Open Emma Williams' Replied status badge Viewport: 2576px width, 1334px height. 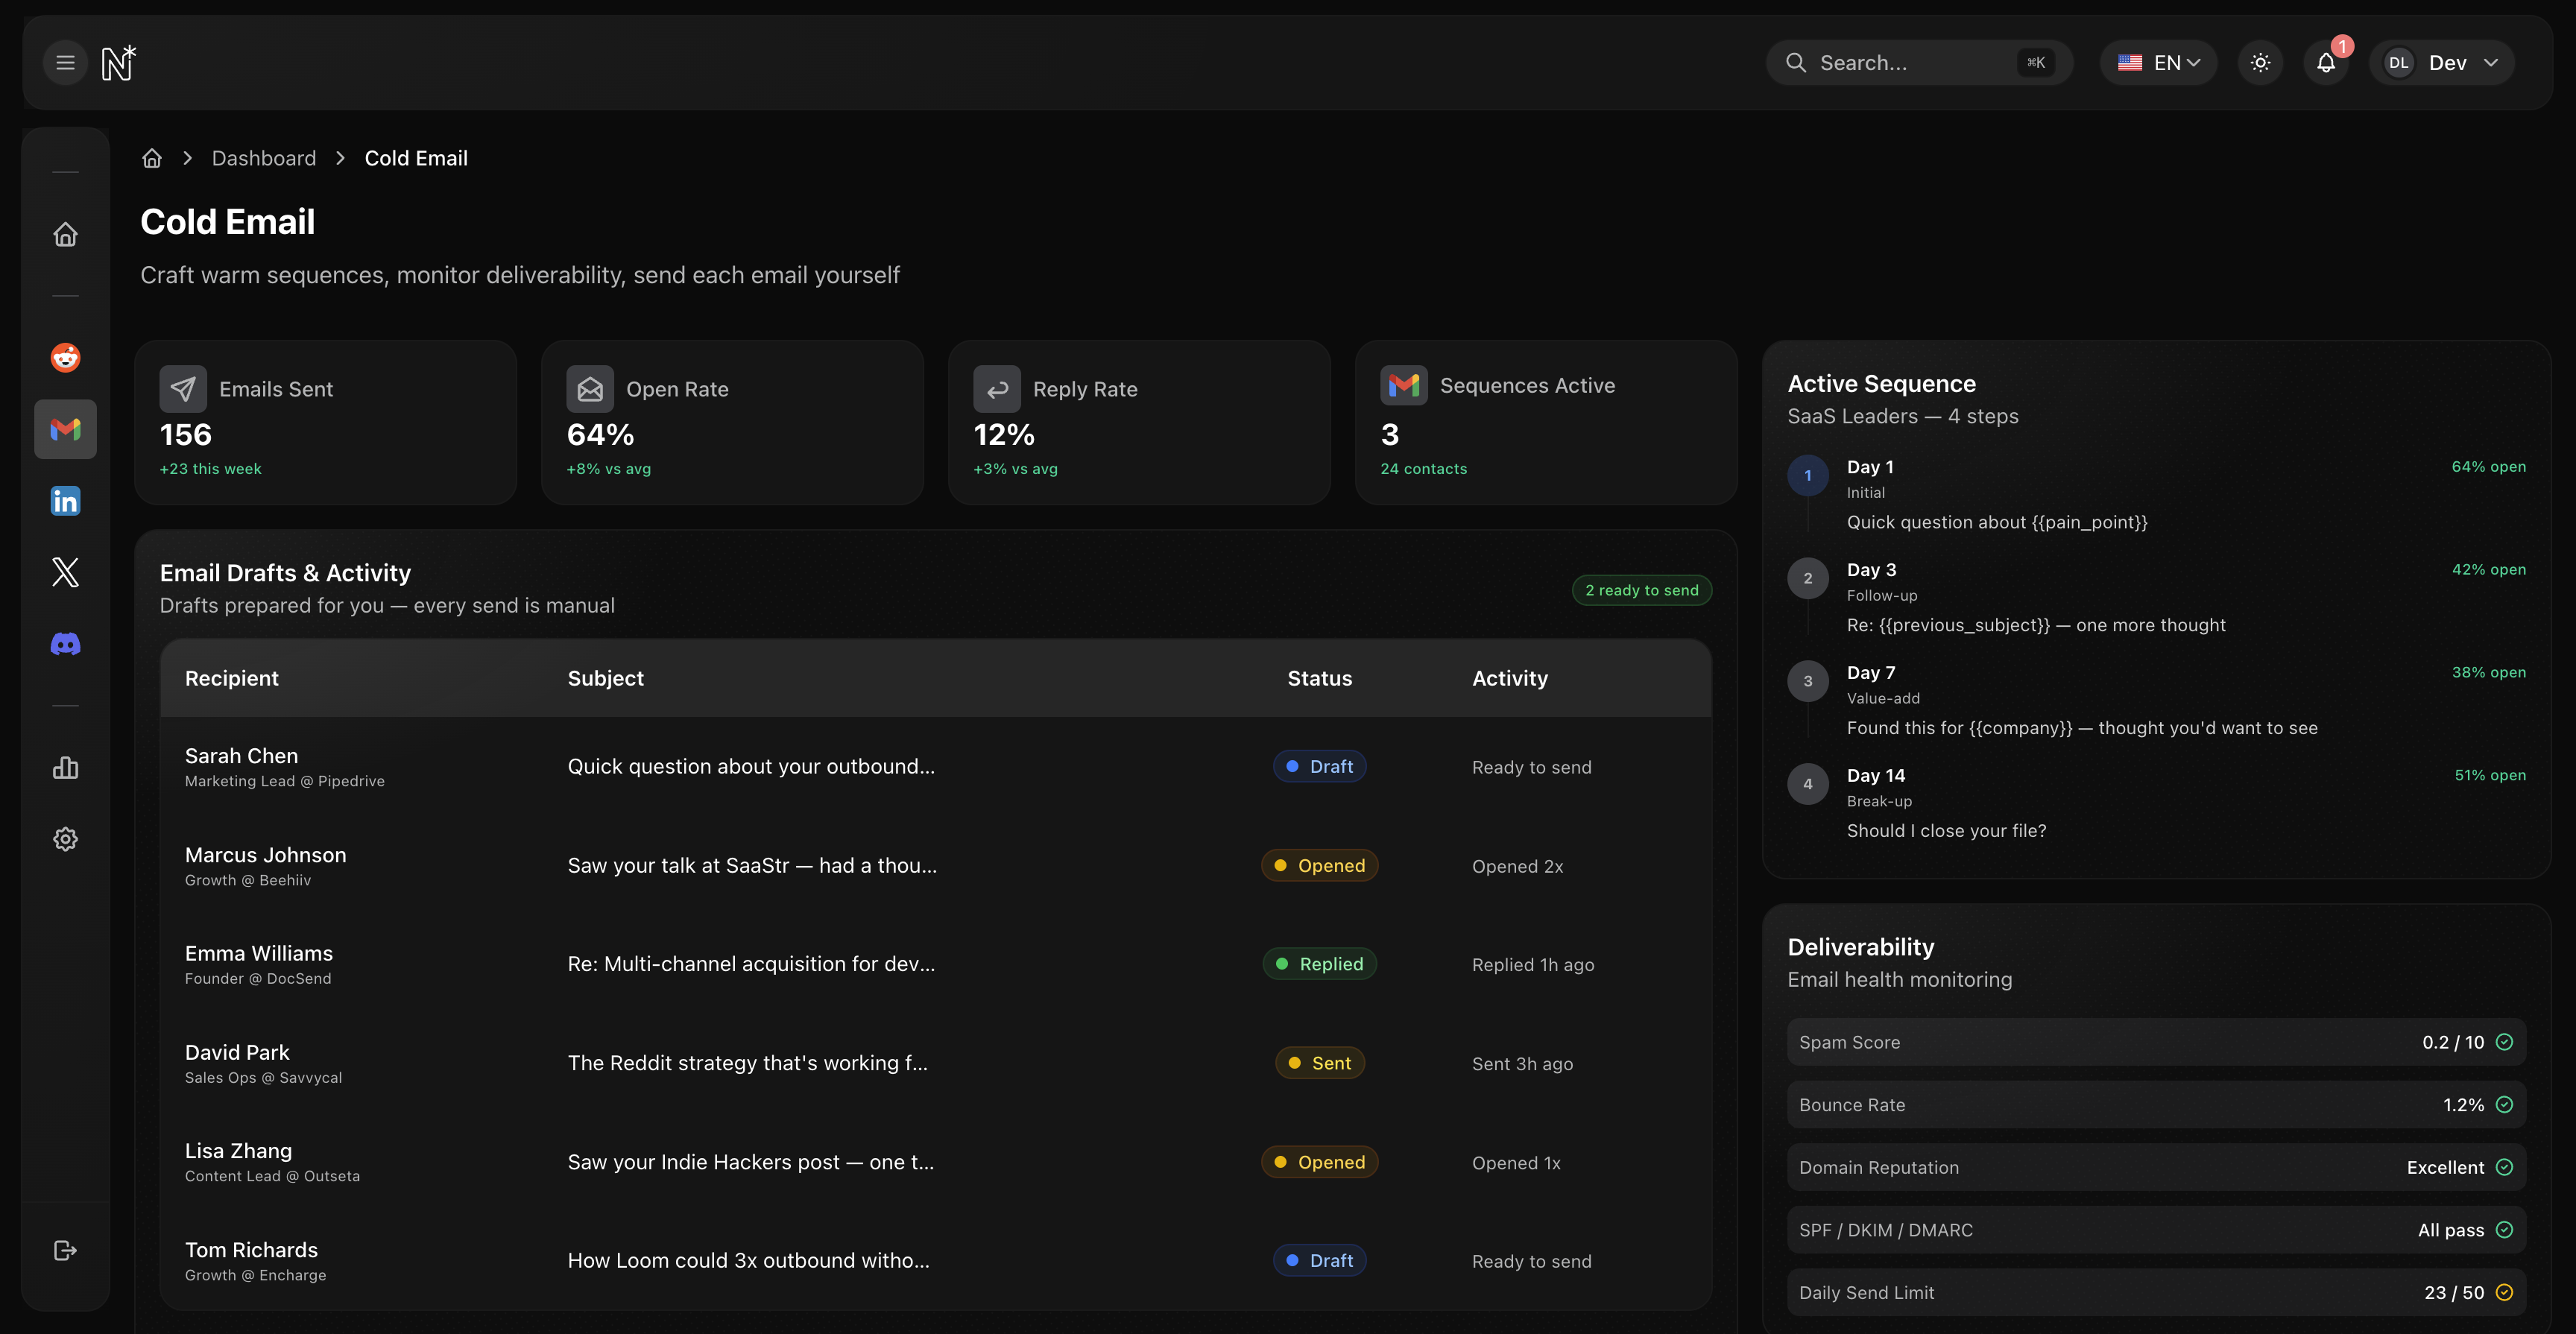pyautogui.click(x=1319, y=963)
